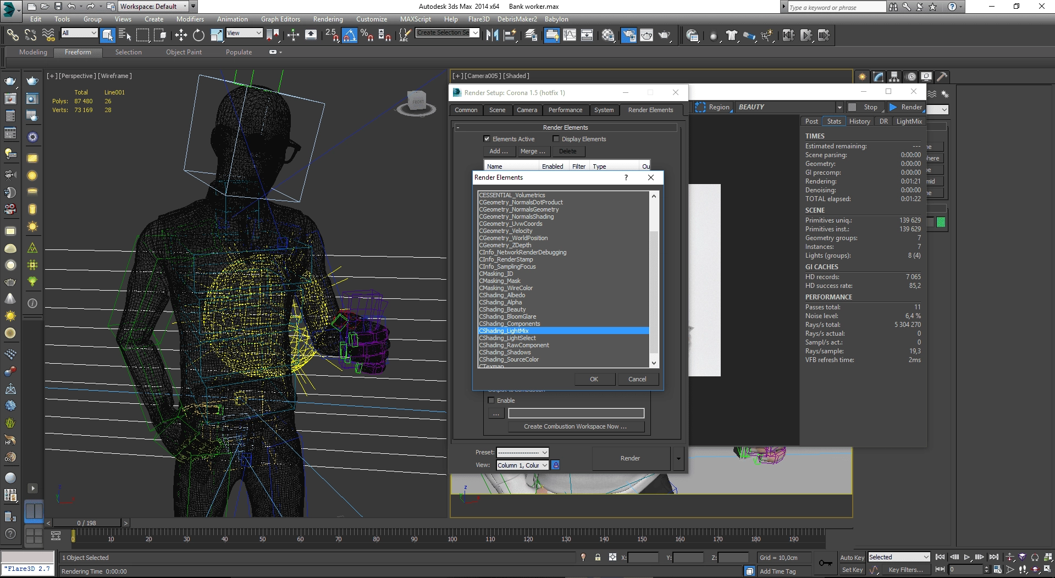Click the Render Production teapot
The width and height of the screenshot is (1055, 578).
pyautogui.click(x=665, y=35)
